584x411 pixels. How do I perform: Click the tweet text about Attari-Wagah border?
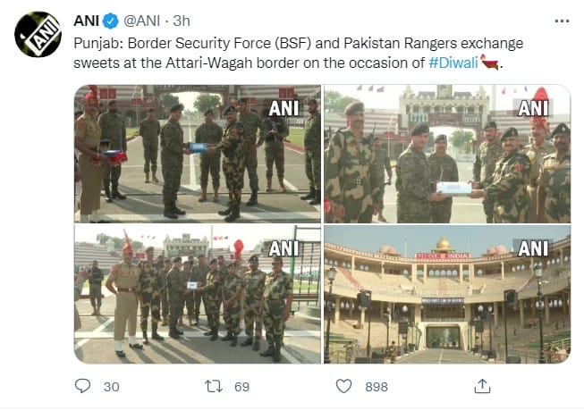[x=298, y=54]
